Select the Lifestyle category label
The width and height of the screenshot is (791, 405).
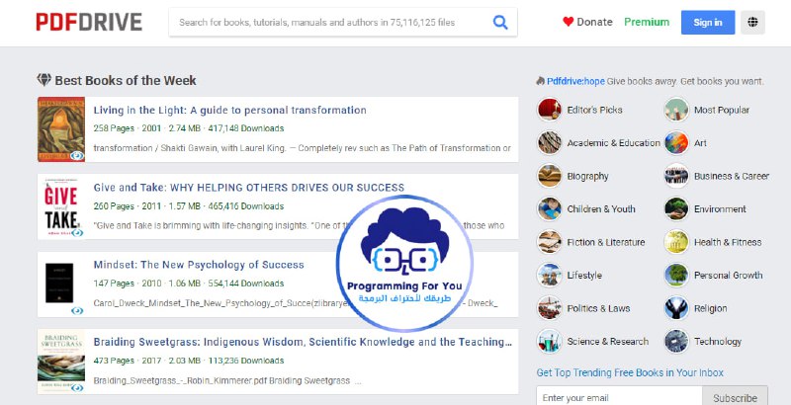[584, 276]
